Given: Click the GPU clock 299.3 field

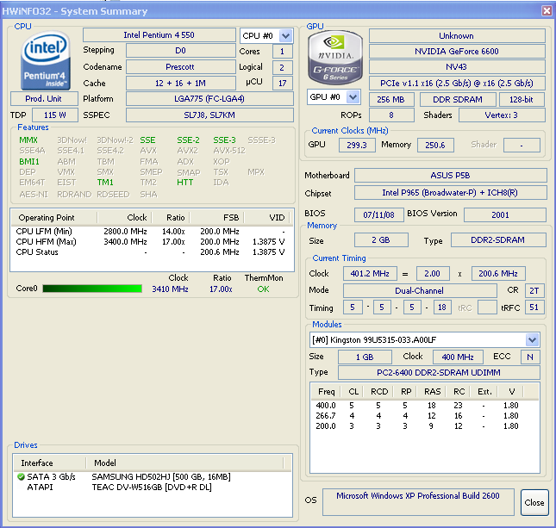Looking at the screenshot, I should pyautogui.click(x=357, y=145).
